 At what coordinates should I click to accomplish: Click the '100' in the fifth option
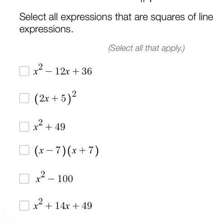pos(65,179)
